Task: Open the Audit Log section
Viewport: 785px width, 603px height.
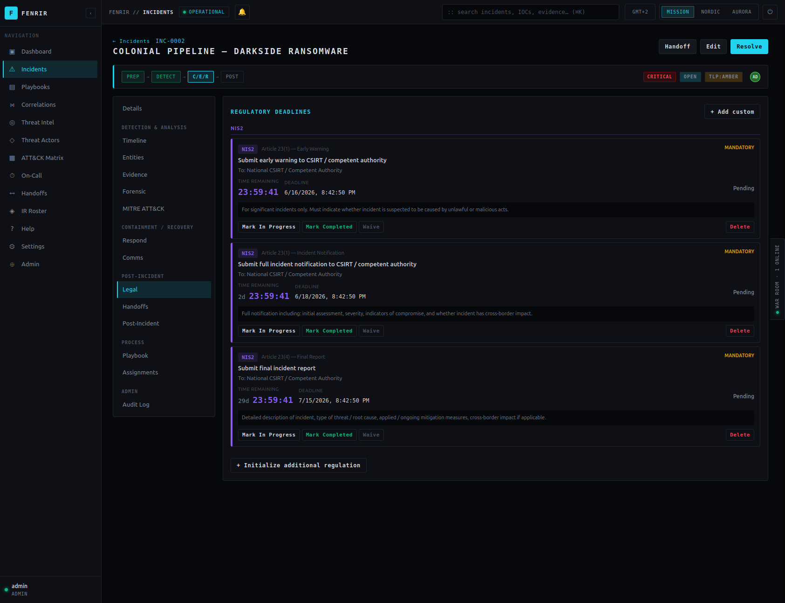Action: click(164, 405)
